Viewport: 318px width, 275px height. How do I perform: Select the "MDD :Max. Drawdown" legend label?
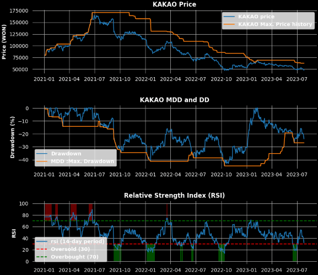point(83,161)
